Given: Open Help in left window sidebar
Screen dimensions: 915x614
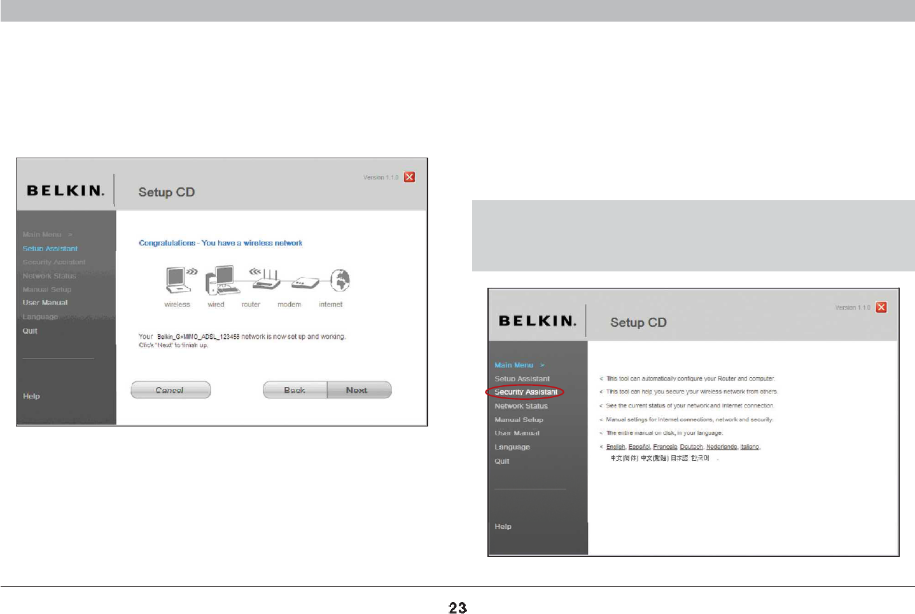Looking at the screenshot, I should [x=31, y=396].
